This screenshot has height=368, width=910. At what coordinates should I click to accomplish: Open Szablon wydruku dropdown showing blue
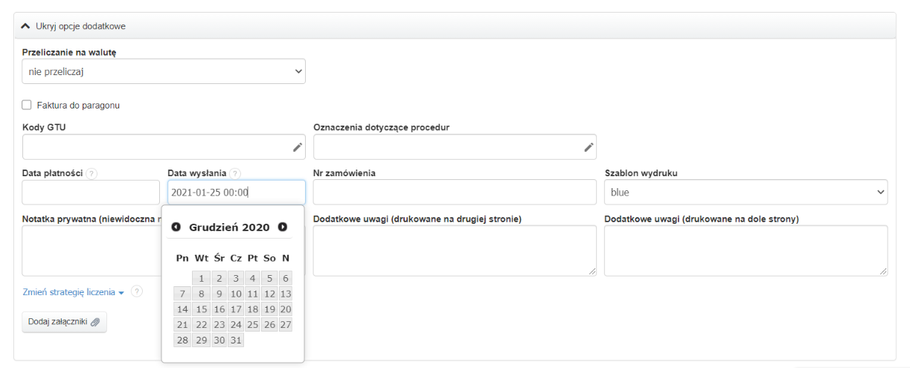(x=746, y=193)
